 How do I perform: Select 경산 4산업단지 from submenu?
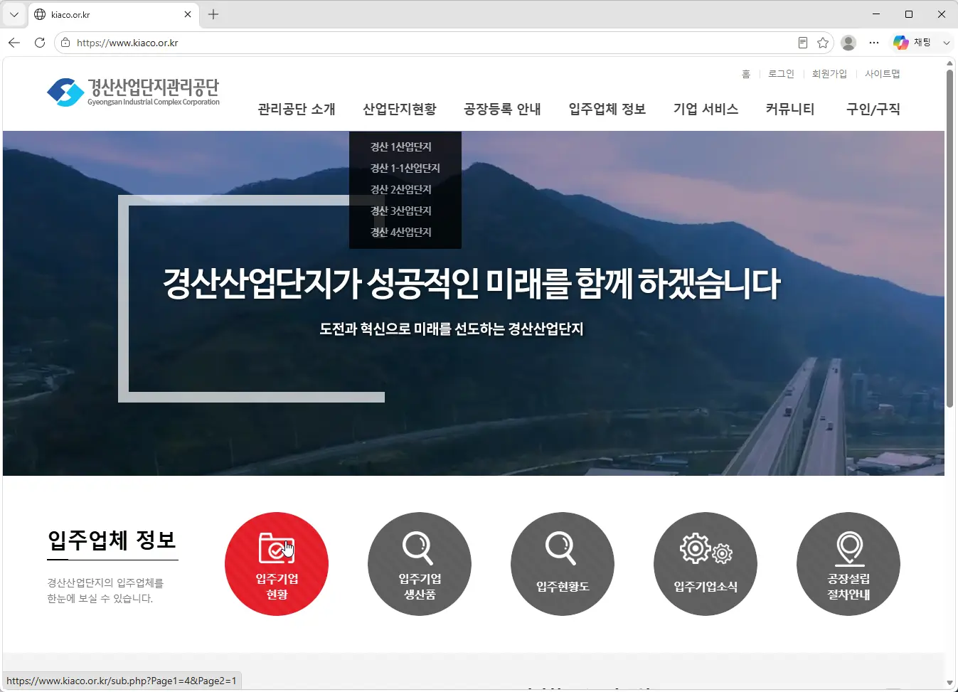click(x=401, y=232)
